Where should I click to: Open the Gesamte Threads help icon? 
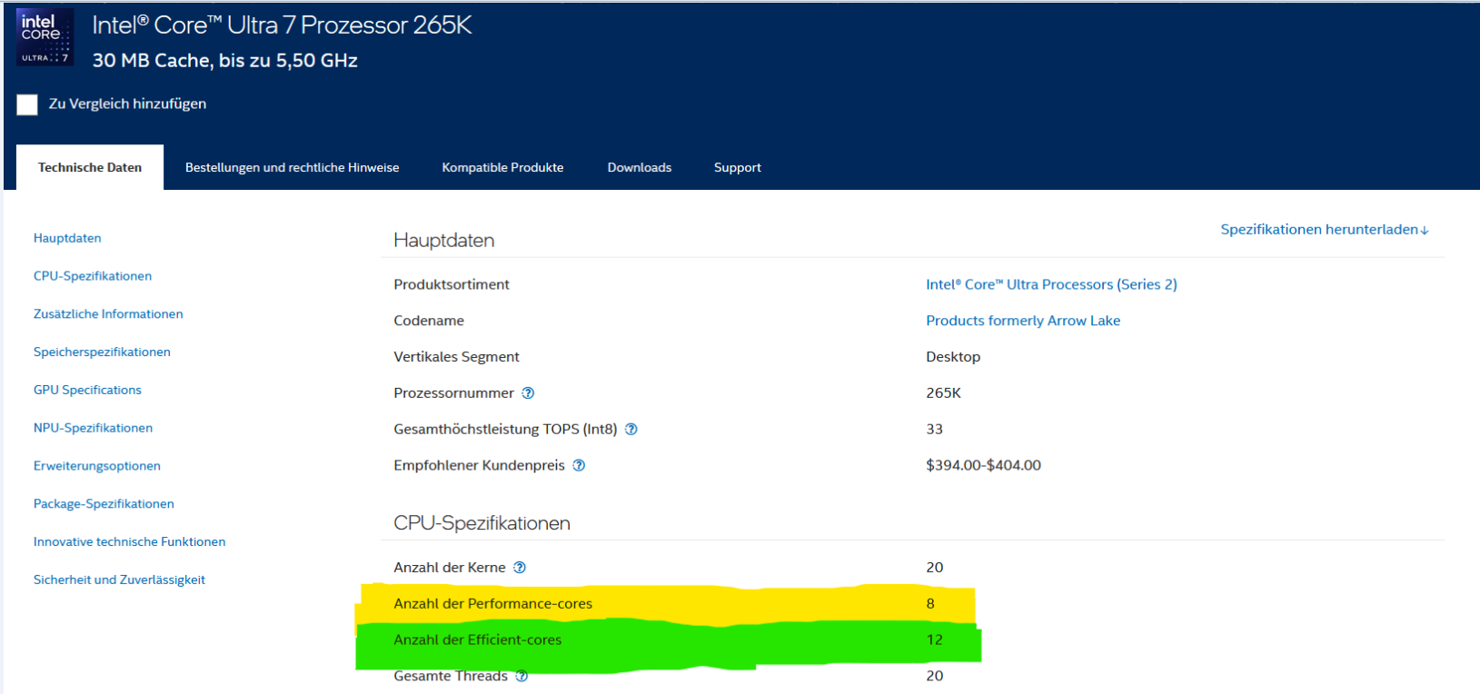coord(521,676)
